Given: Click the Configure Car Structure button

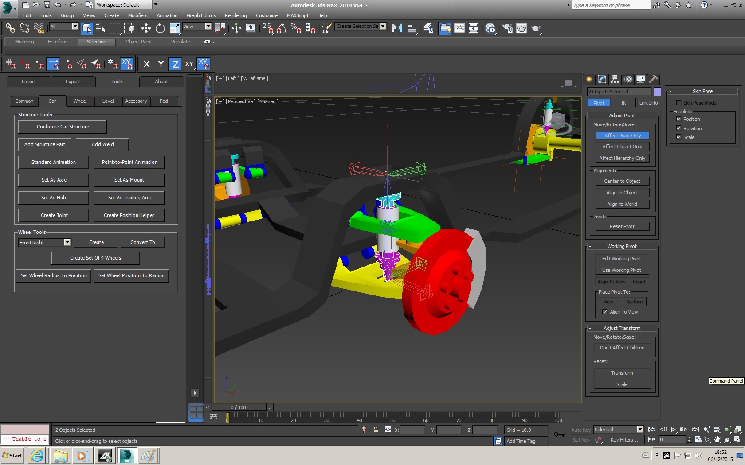Looking at the screenshot, I should [x=63, y=127].
